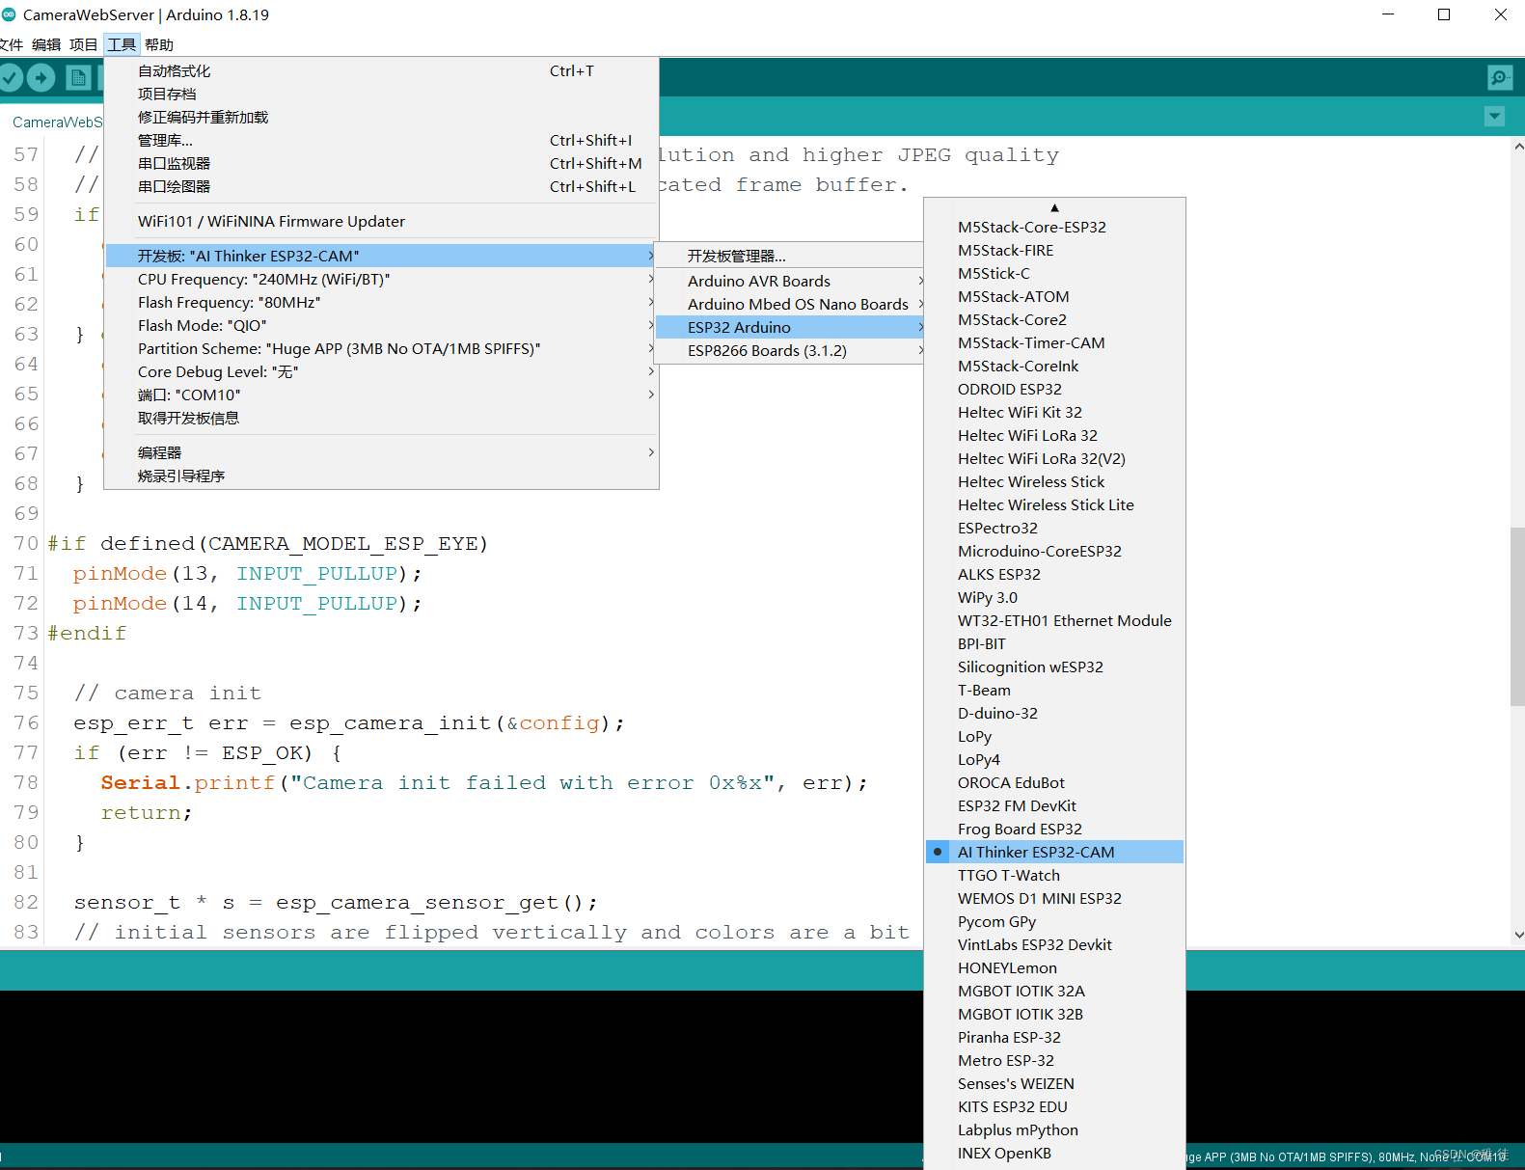Open 串口监视器 menu entry
1525x1170 pixels.
point(381,163)
